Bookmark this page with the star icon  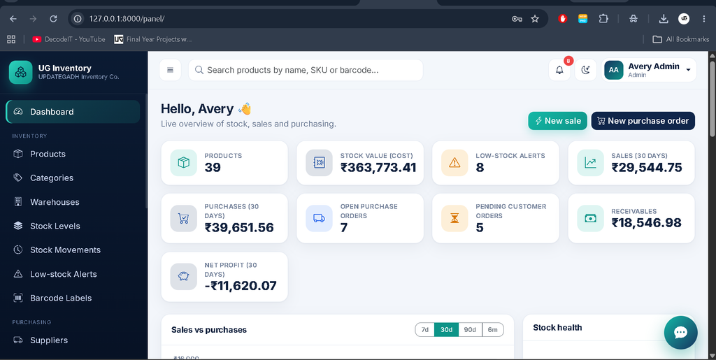[535, 19]
